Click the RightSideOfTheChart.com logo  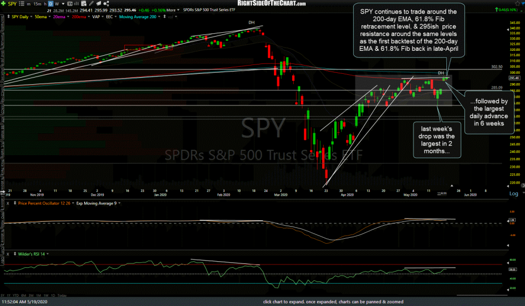coord(272,3)
